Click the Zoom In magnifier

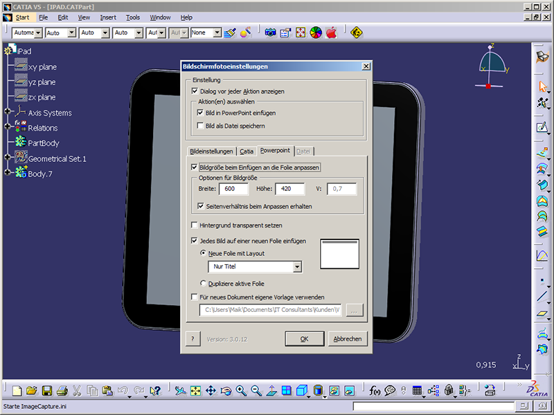point(241,391)
